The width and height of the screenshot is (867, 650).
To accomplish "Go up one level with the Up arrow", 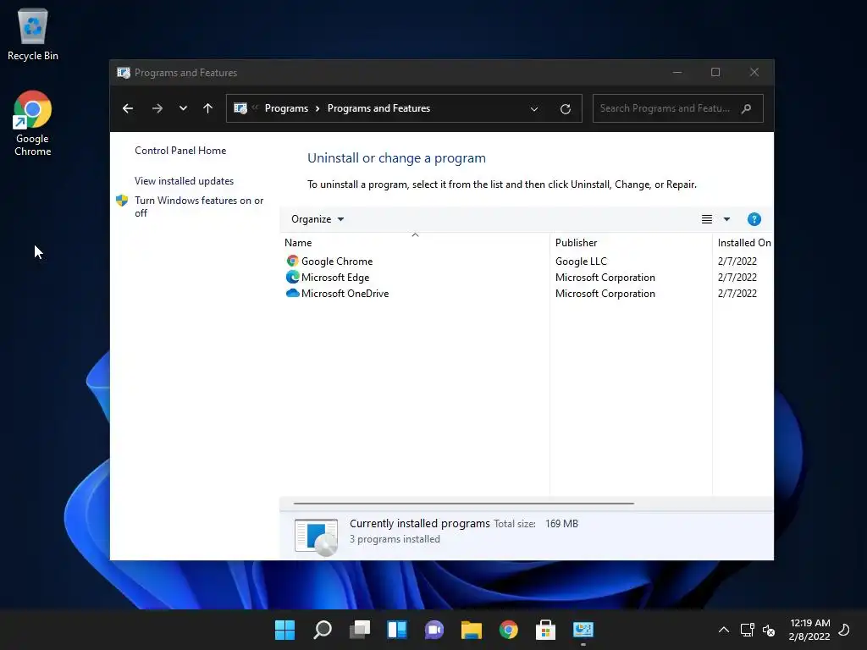I will click(x=208, y=108).
